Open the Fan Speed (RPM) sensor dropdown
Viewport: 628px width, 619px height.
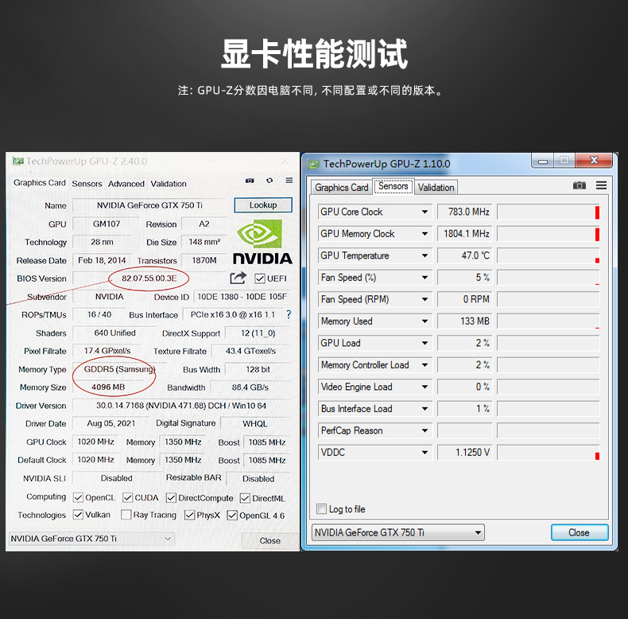(x=424, y=299)
